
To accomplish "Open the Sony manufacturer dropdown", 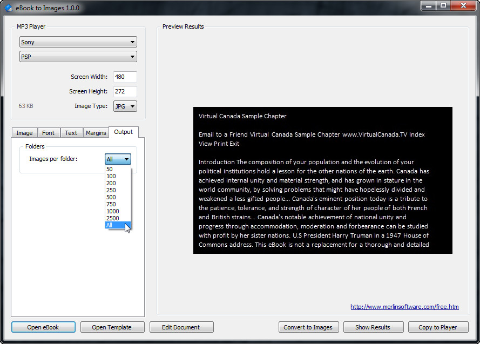I will tap(78, 42).
